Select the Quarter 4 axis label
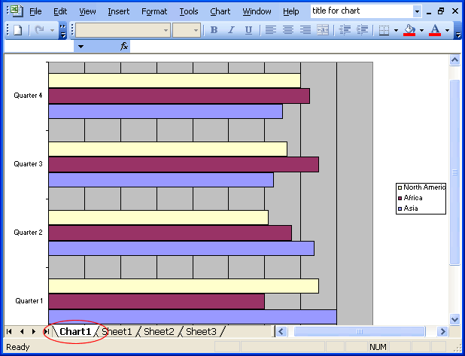 coord(28,96)
